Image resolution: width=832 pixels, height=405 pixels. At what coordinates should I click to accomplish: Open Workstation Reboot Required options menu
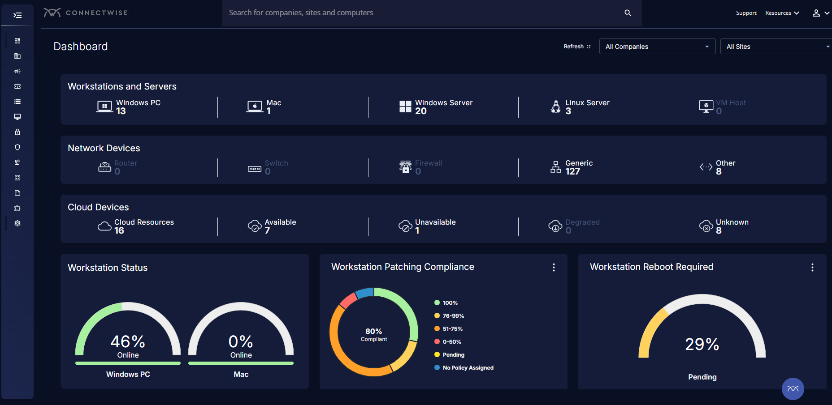812,267
